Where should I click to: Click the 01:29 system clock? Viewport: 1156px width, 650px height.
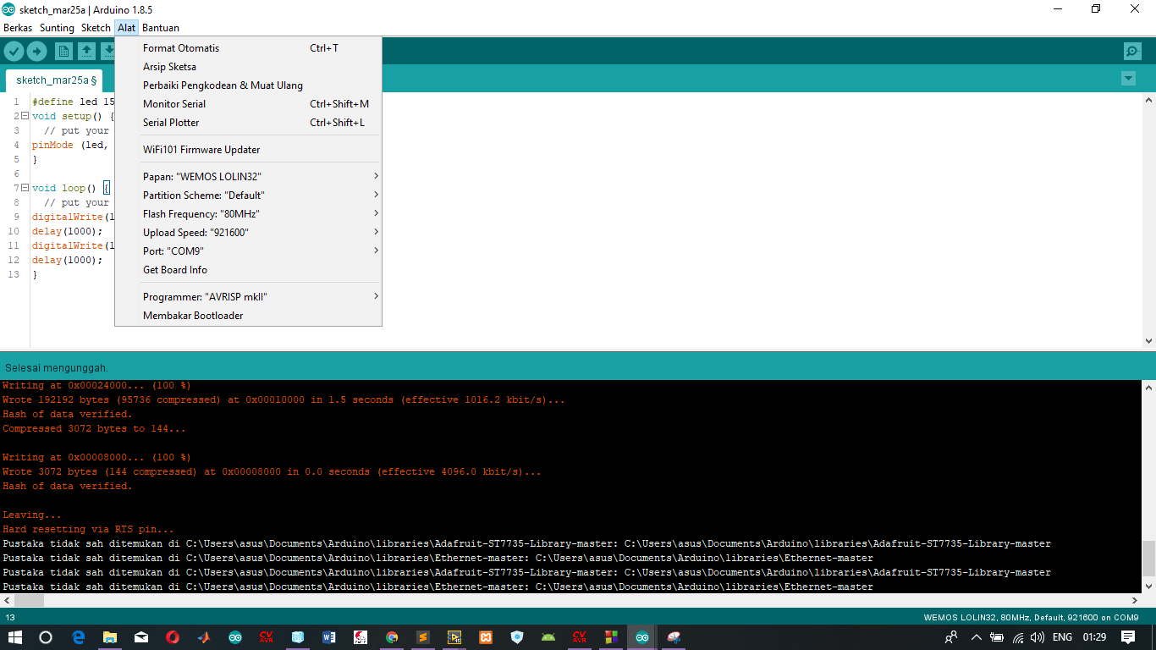point(1094,637)
